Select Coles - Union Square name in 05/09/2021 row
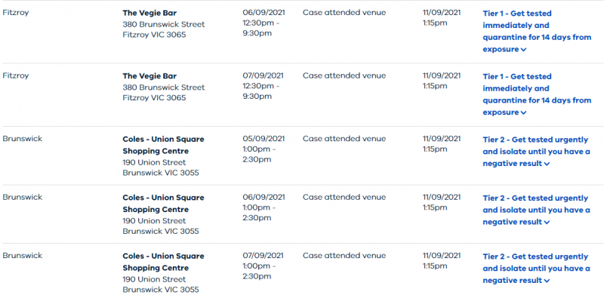This screenshot has width=604, height=301. pyautogui.click(x=163, y=145)
